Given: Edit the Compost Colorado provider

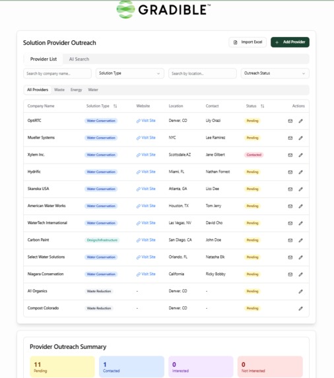Looking at the screenshot, I should coord(300,309).
